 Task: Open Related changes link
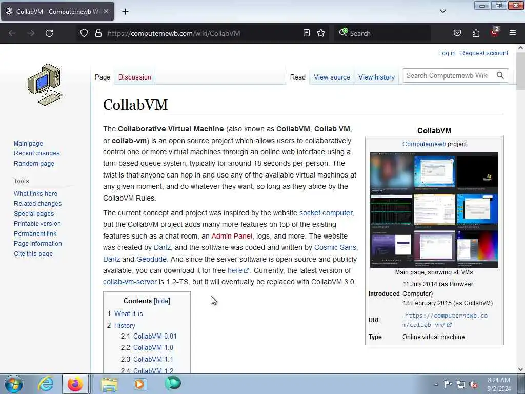click(37, 203)
